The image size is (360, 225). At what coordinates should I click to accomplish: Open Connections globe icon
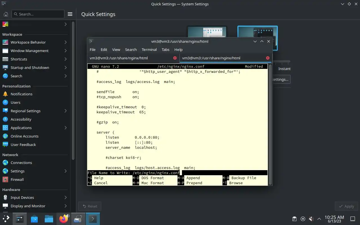pyautogui.click(x=5, y=163)
